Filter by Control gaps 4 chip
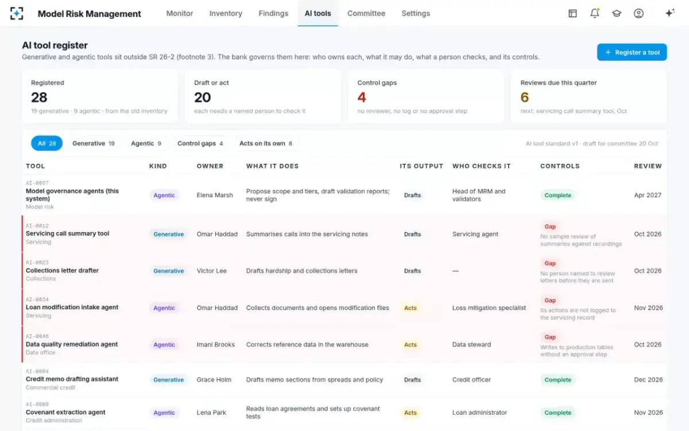This screenshot has width=689, height=431. (x=200, y=144)
